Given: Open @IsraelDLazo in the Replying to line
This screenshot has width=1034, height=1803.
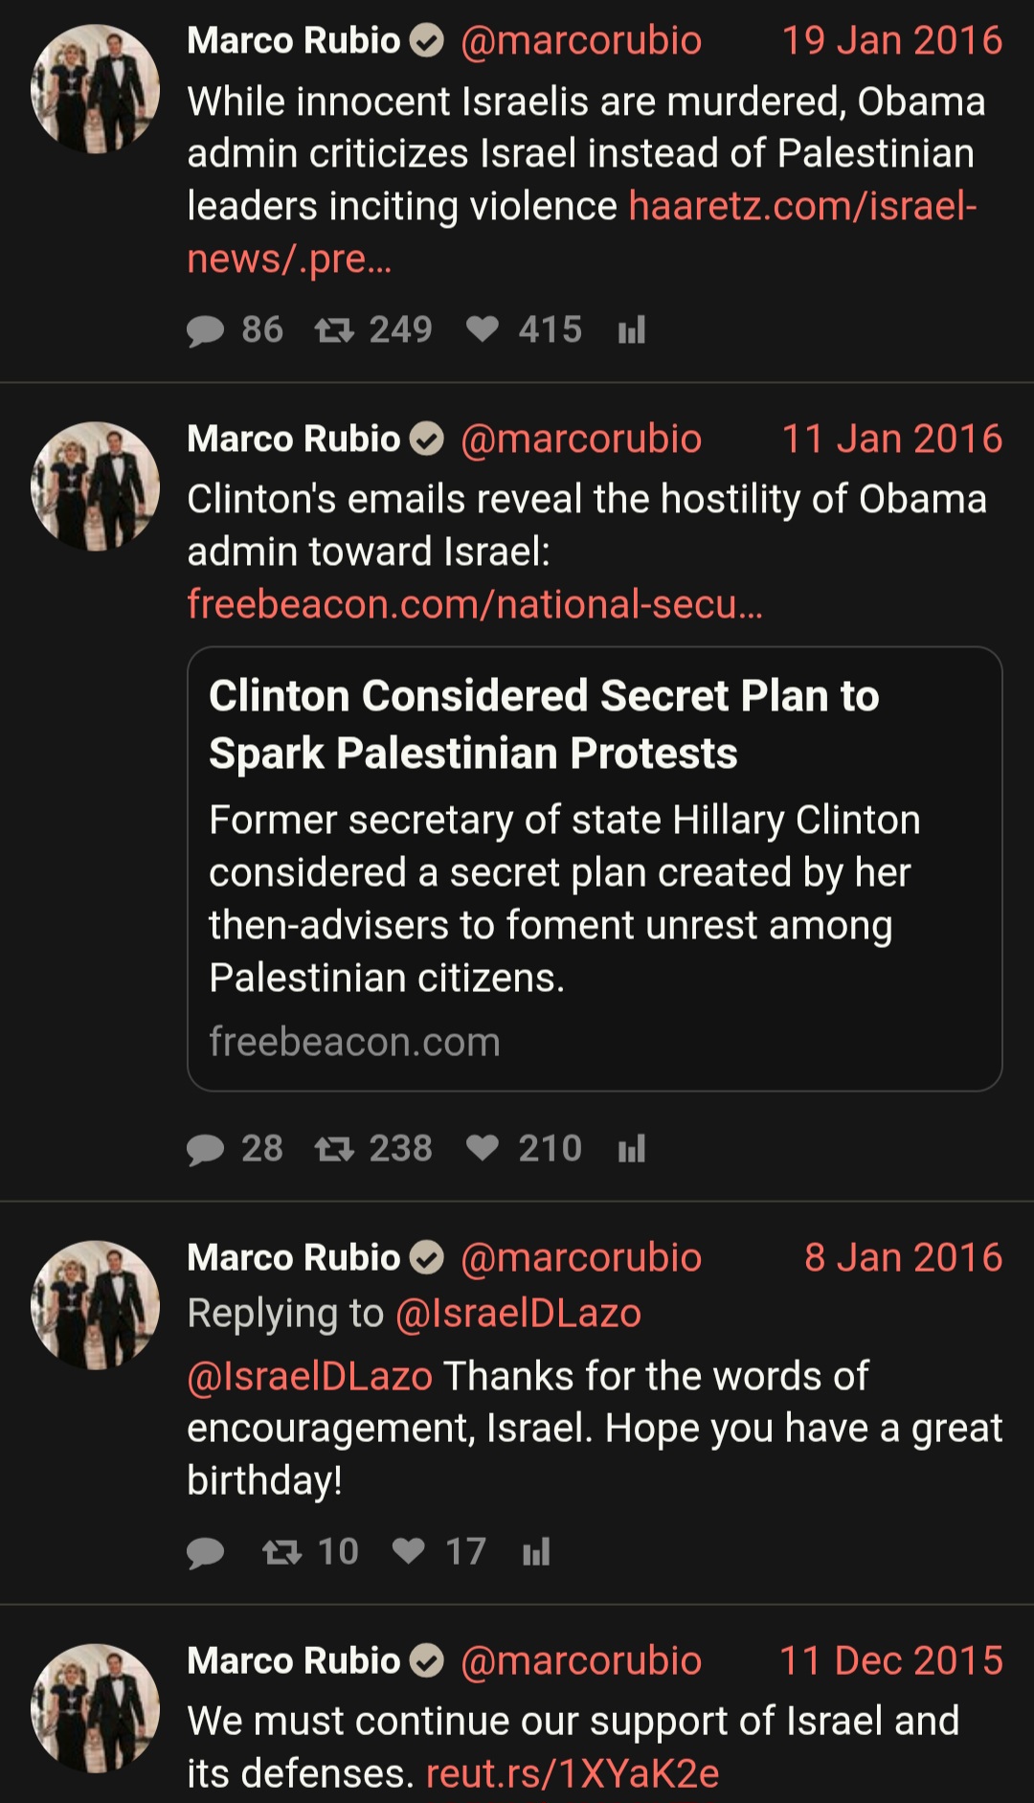Looking at the screenshot, I should 518,1313.
